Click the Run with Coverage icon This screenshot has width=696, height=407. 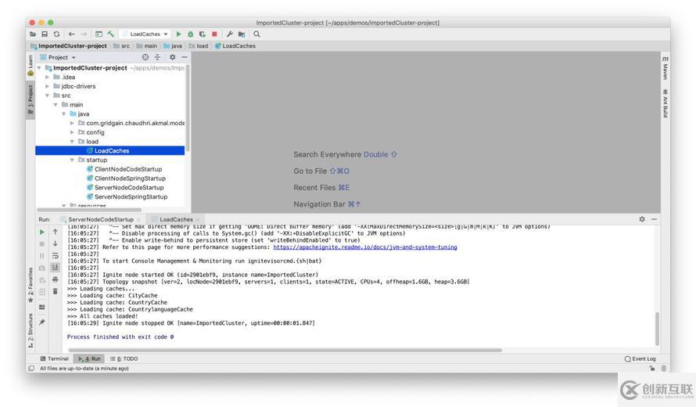[x=203, y=34]
